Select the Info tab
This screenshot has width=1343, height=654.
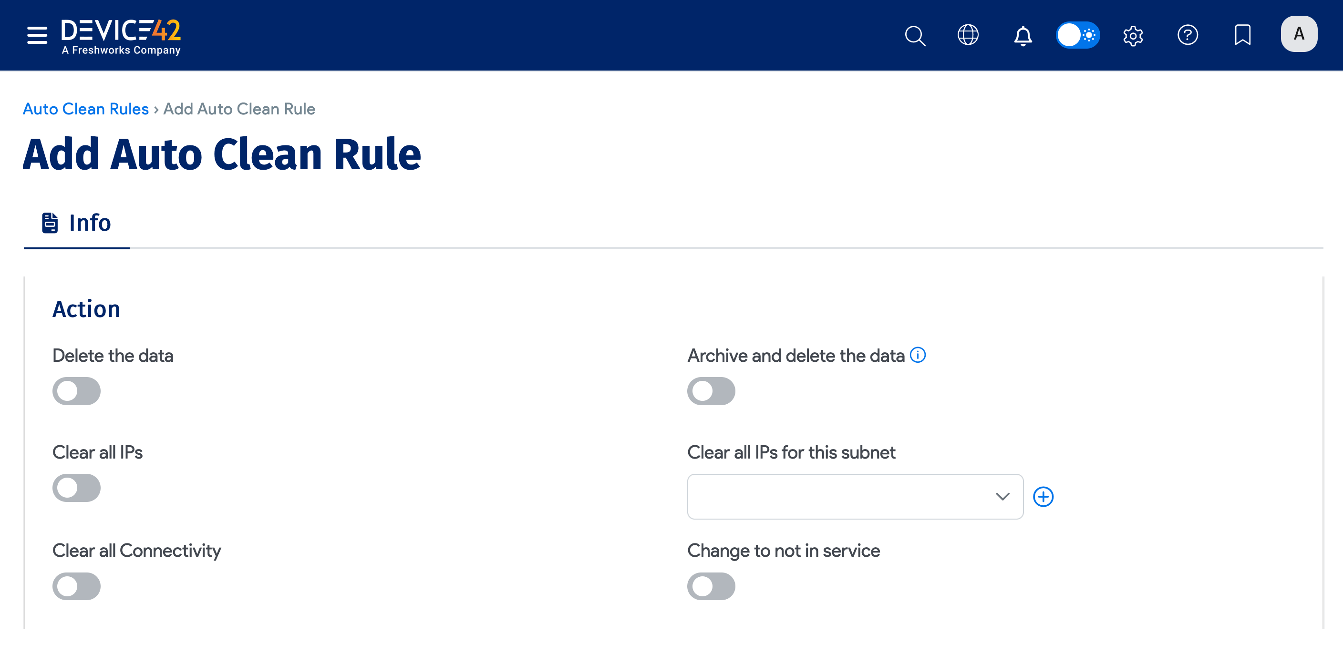[77, 223]
